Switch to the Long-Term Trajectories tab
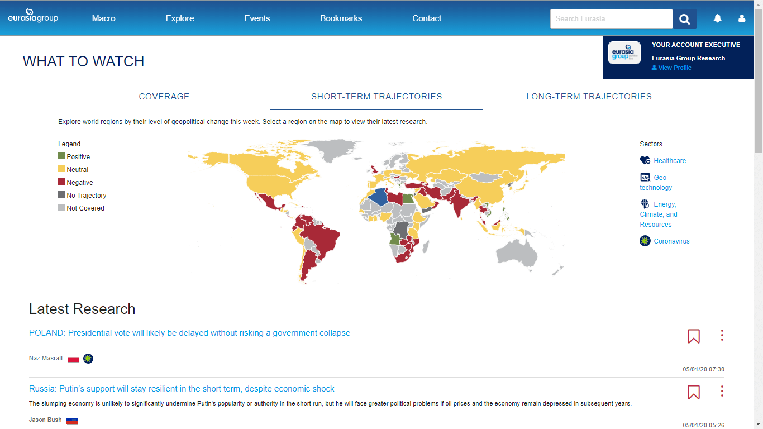 point(589,96)
